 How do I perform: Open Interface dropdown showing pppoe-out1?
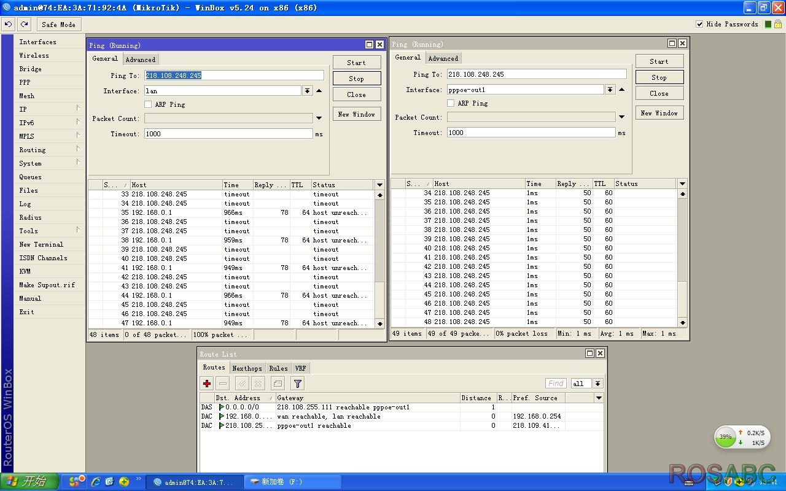pyautogui.click(x=610, y=90)
